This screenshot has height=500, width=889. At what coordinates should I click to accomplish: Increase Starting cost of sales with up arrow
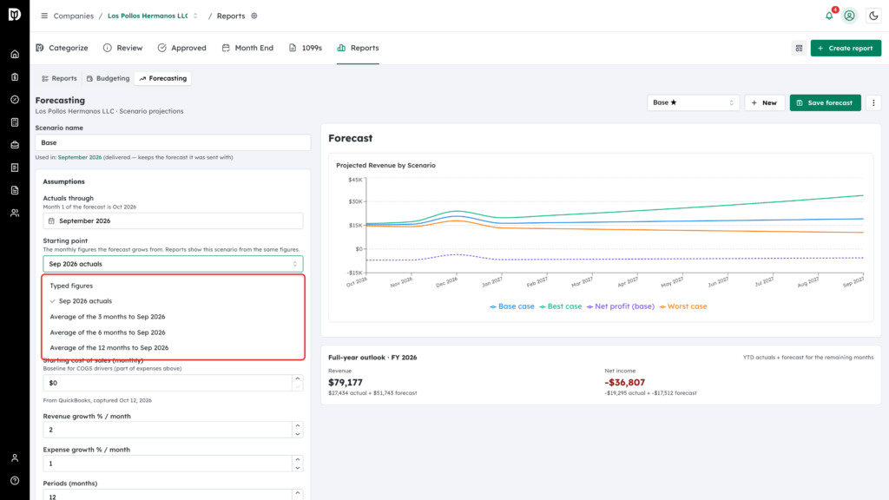click(298, 378)
